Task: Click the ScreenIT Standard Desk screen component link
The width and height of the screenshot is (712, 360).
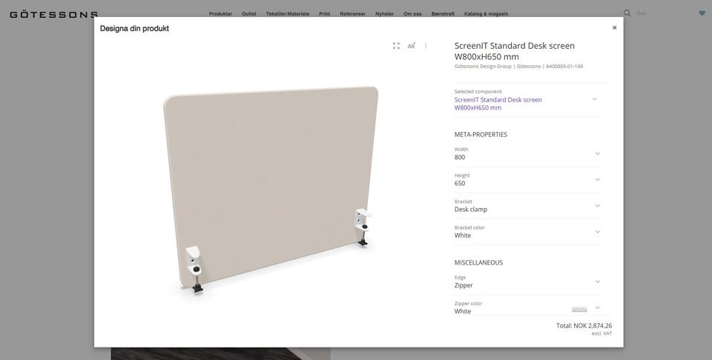Action: pos(498,104)
